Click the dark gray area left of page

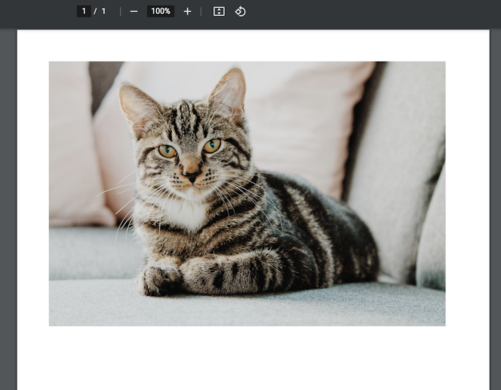coord(7,201)
